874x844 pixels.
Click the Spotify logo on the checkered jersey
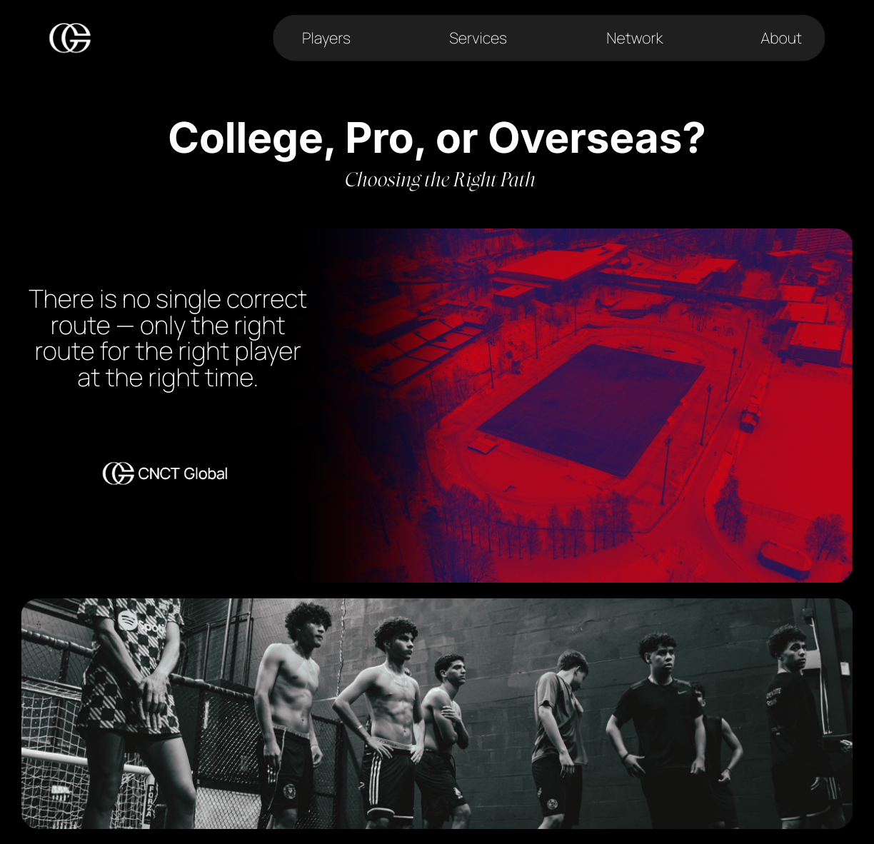point(128,621)
